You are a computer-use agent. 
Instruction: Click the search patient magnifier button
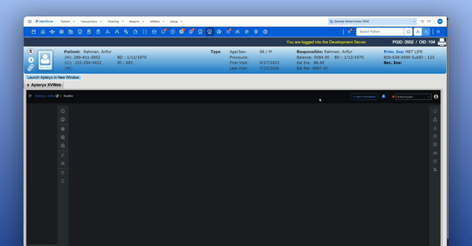(x=408, y=32)
